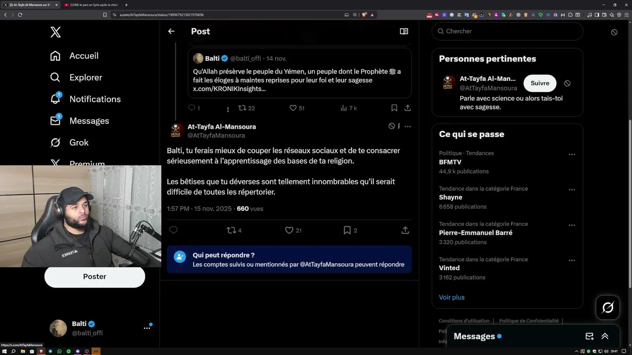Open more options for Vinted trend
Image resolution: width=632 pixels, height=355 pixels.
point(572,260)
